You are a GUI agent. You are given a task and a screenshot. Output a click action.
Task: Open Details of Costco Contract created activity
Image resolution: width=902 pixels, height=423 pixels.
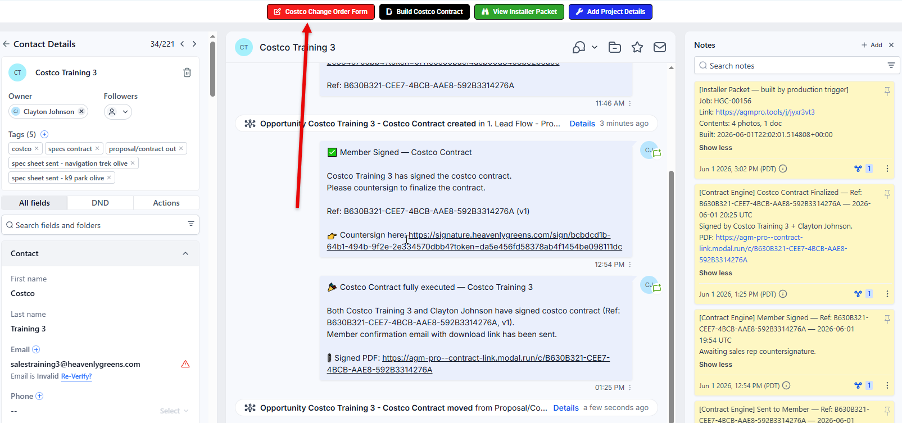click(582, 124)
